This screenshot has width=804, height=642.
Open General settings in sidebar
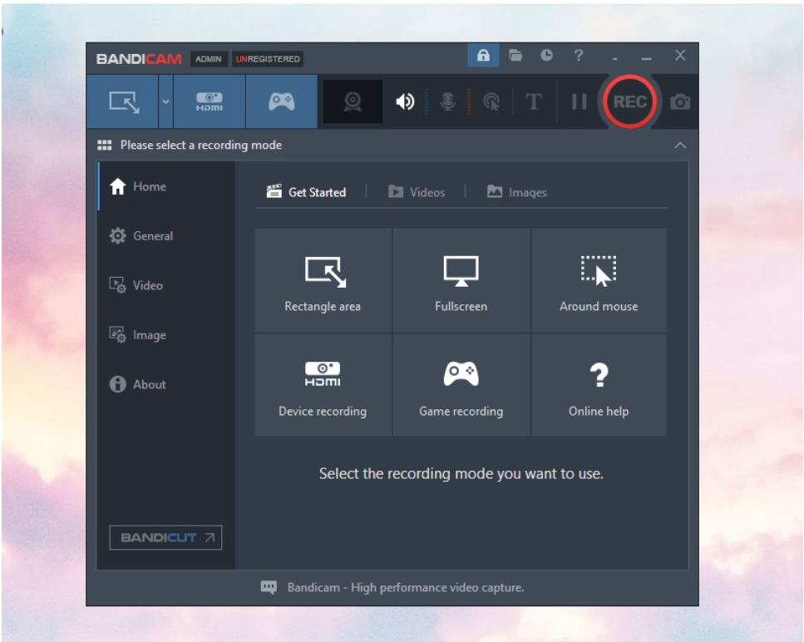166,236
